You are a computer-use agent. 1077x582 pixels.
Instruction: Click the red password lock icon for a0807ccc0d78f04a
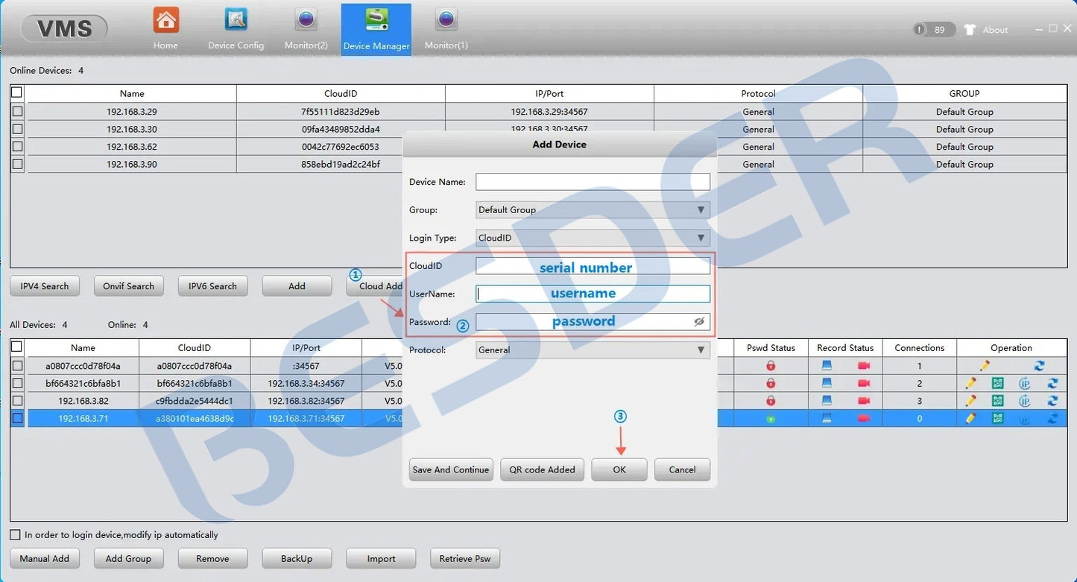click(x=771, y=366)
